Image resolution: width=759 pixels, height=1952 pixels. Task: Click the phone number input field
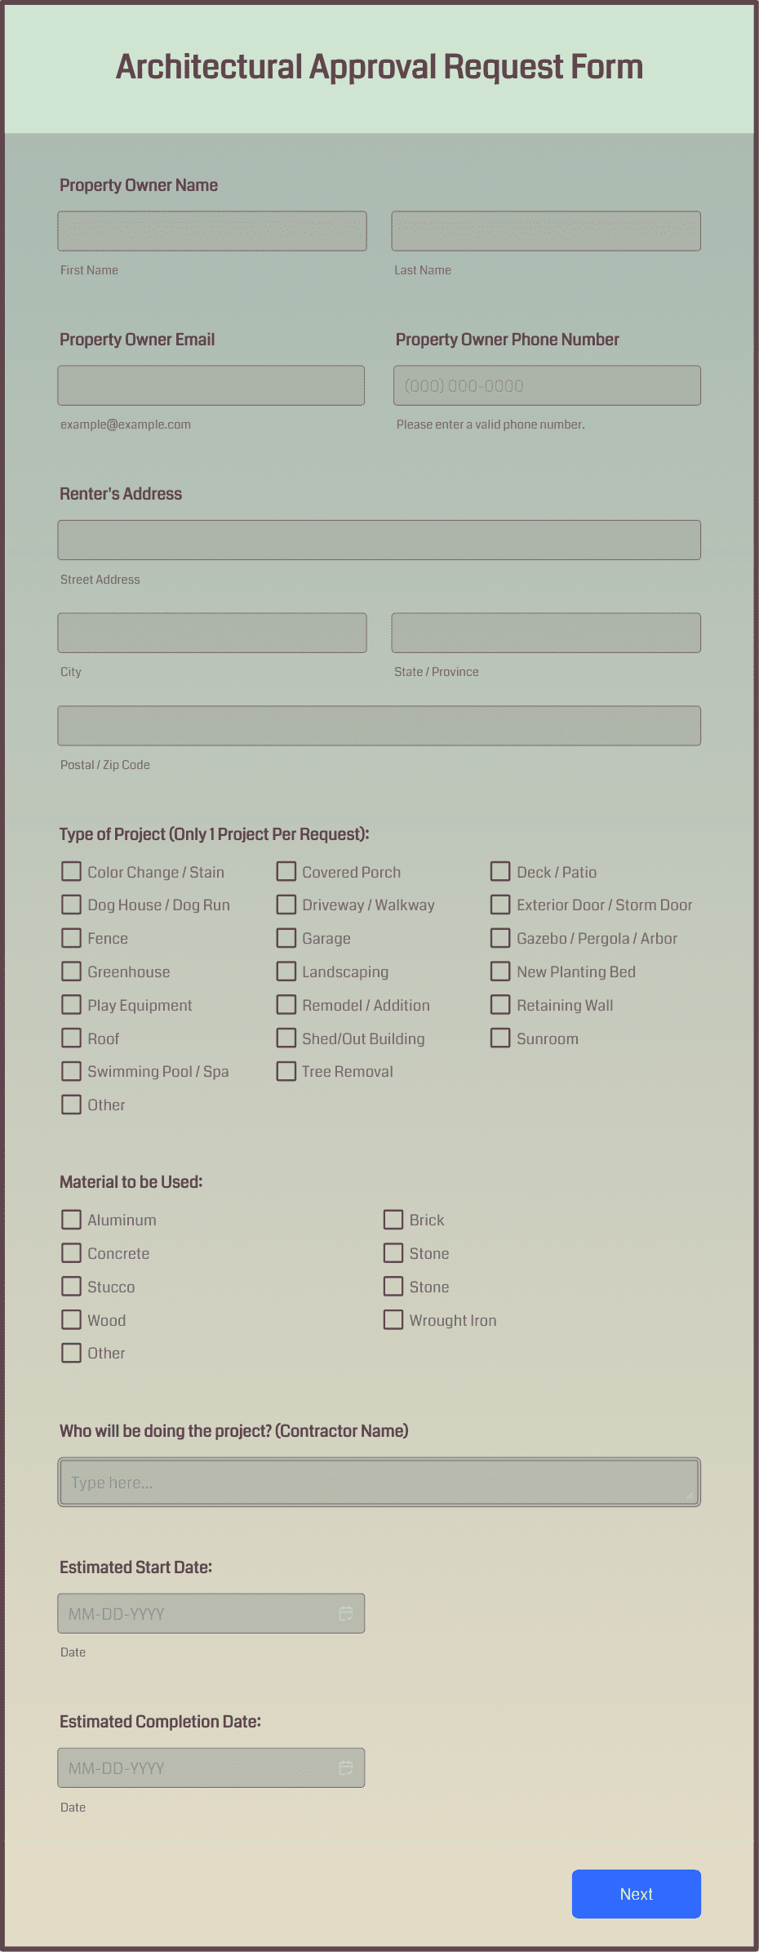(x=545, y=385)
